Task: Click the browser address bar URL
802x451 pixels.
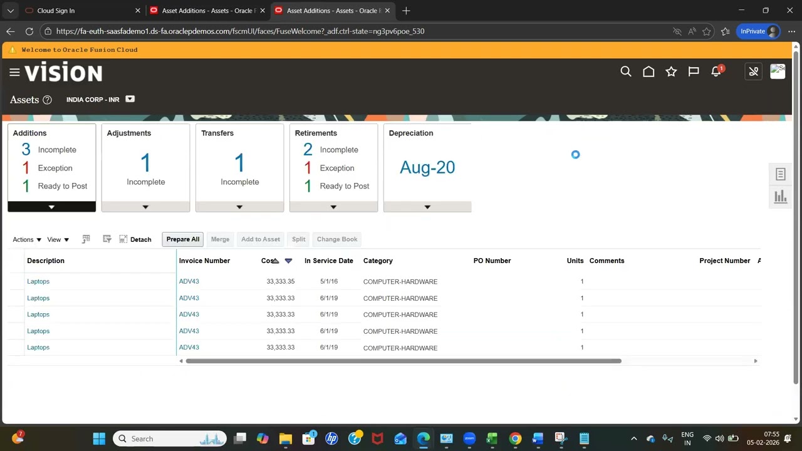Action: click(x=240, y=31)
